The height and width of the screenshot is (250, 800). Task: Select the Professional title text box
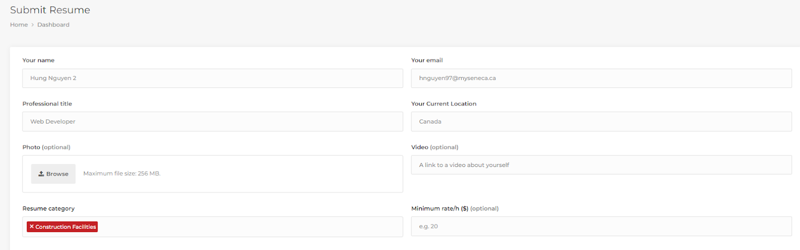(212, 121)
